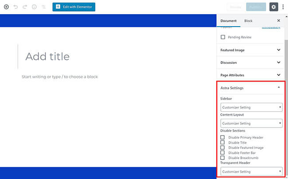The image size is (288, 179).
Task: Expand the Page Attributes panel
Action: [x=250, y=75]
